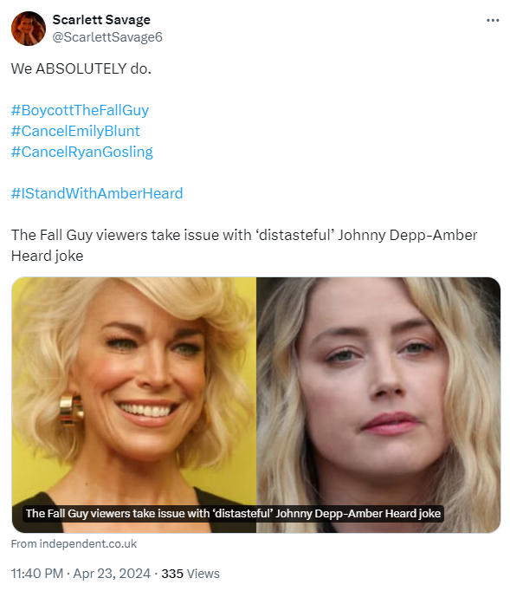Viewport: 510px width, 591px height.
Task: Open the three-dot more options menu
Action: [493, 20]
